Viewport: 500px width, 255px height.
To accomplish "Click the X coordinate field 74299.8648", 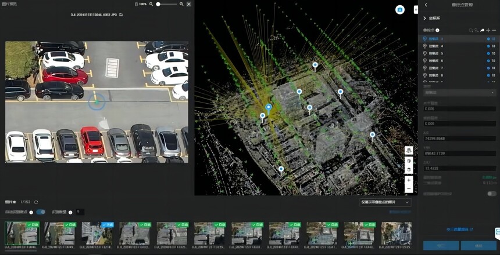I will point(459,139).
